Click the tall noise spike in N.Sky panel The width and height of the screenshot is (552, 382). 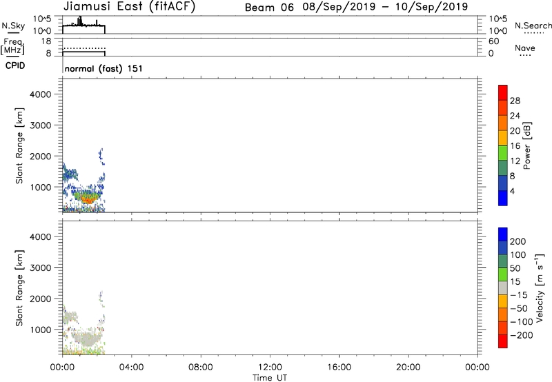pyautogui.click(x=80, y=21)
